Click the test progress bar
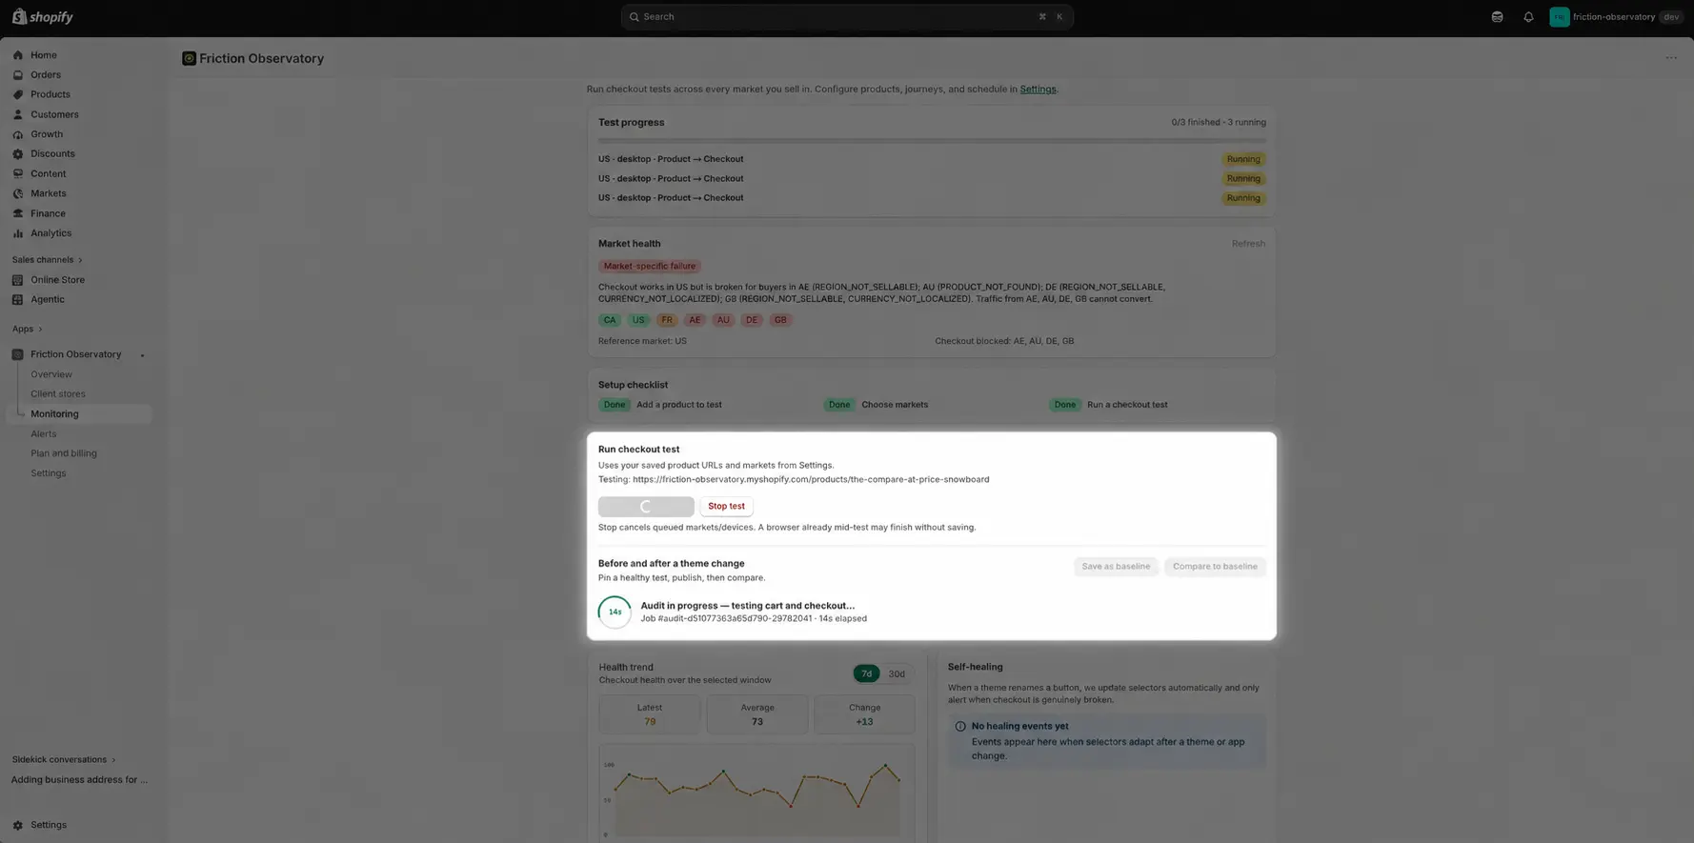This screenshot has width=1694, height=843. click(932, 141)
